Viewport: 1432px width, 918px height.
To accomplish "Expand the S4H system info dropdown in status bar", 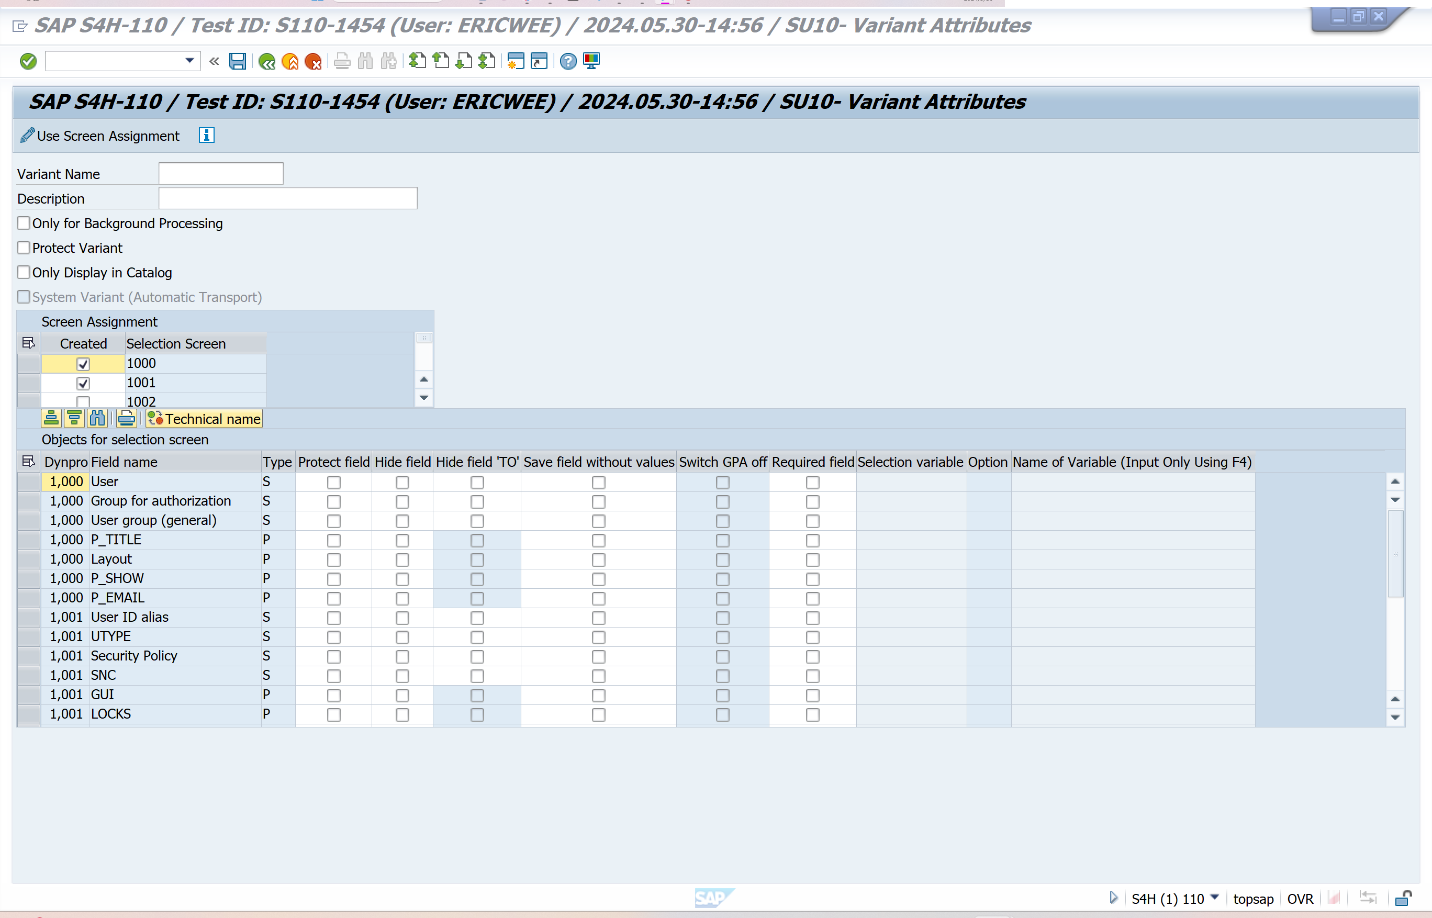I will (1214, 898).
